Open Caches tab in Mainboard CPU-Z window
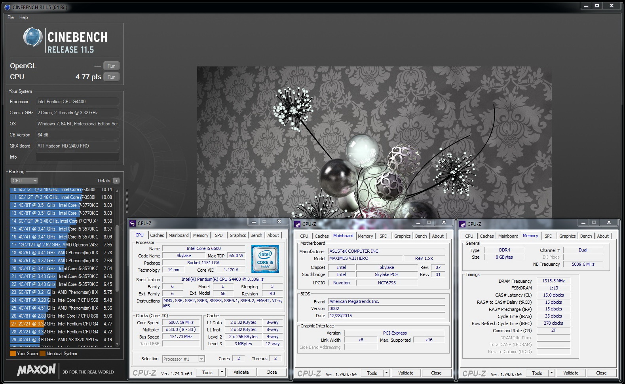Viewport: 625px width, 384px height. (322, 236)
